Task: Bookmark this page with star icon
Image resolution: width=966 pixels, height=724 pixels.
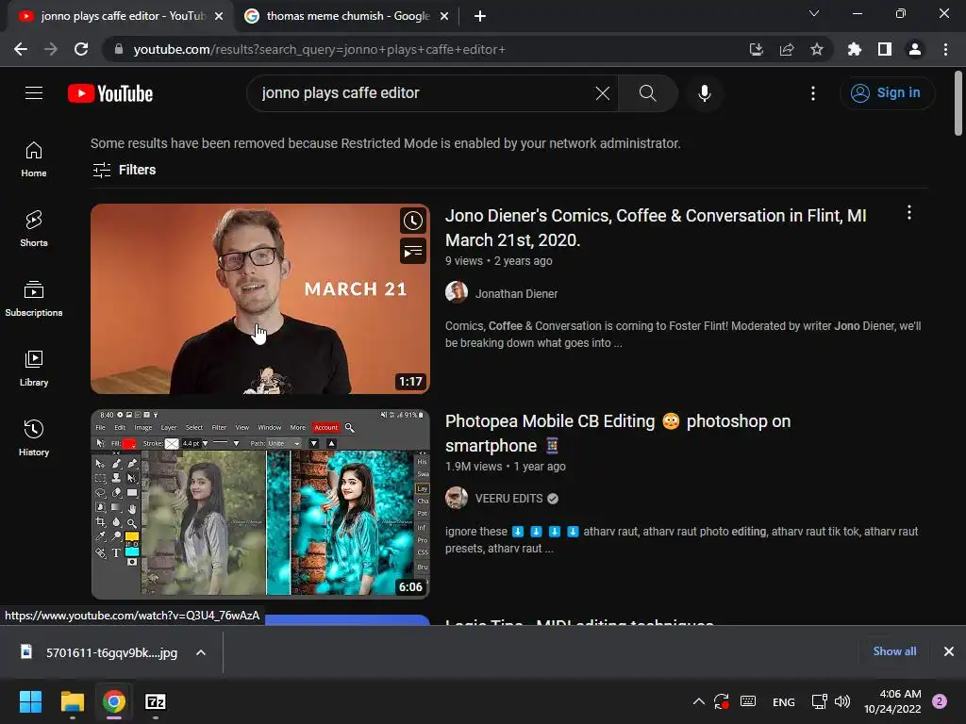Action: [816, 49]
